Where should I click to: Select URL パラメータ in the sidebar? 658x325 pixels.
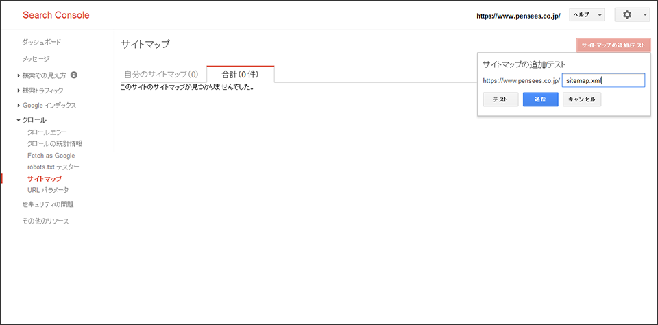coord(48,190)
